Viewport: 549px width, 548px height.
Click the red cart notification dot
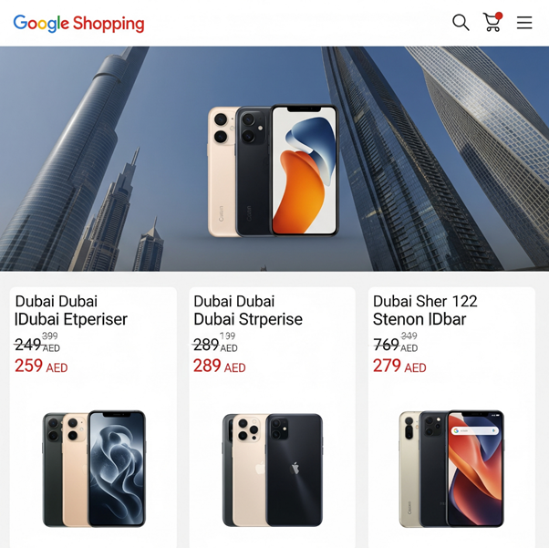(499, 16)
